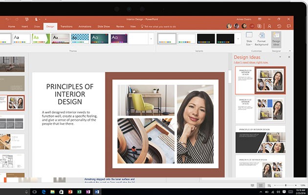Select the second black variant

tap(225, 39)
